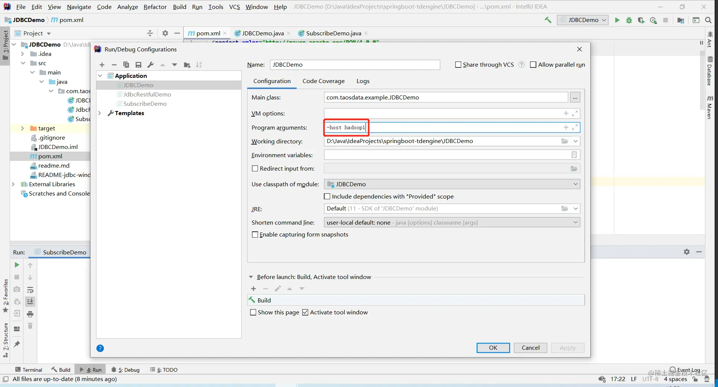
Task: Add new configuration with plus icon
Action: [102, 65]
